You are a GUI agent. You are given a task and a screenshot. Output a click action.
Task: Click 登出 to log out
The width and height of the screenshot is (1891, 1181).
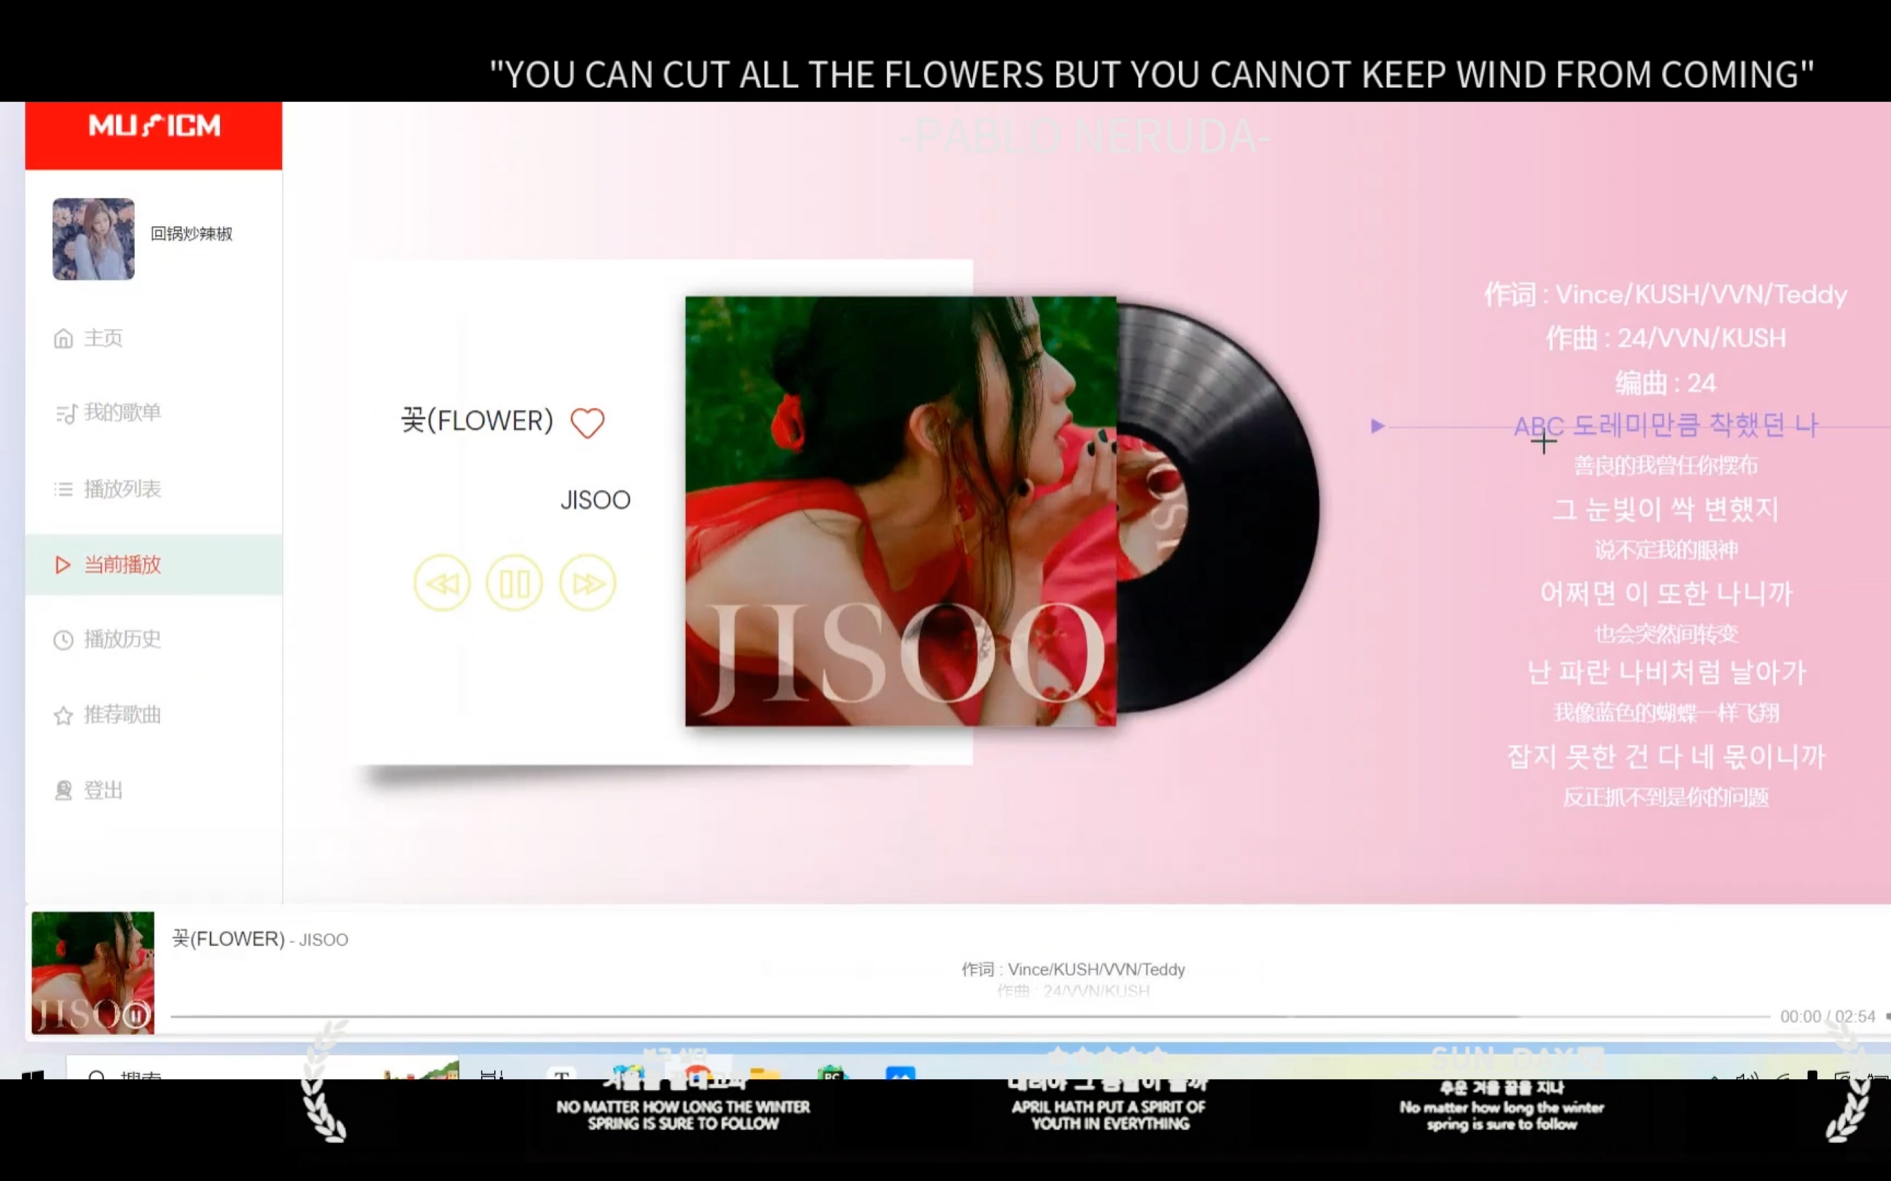pos(88,791)
